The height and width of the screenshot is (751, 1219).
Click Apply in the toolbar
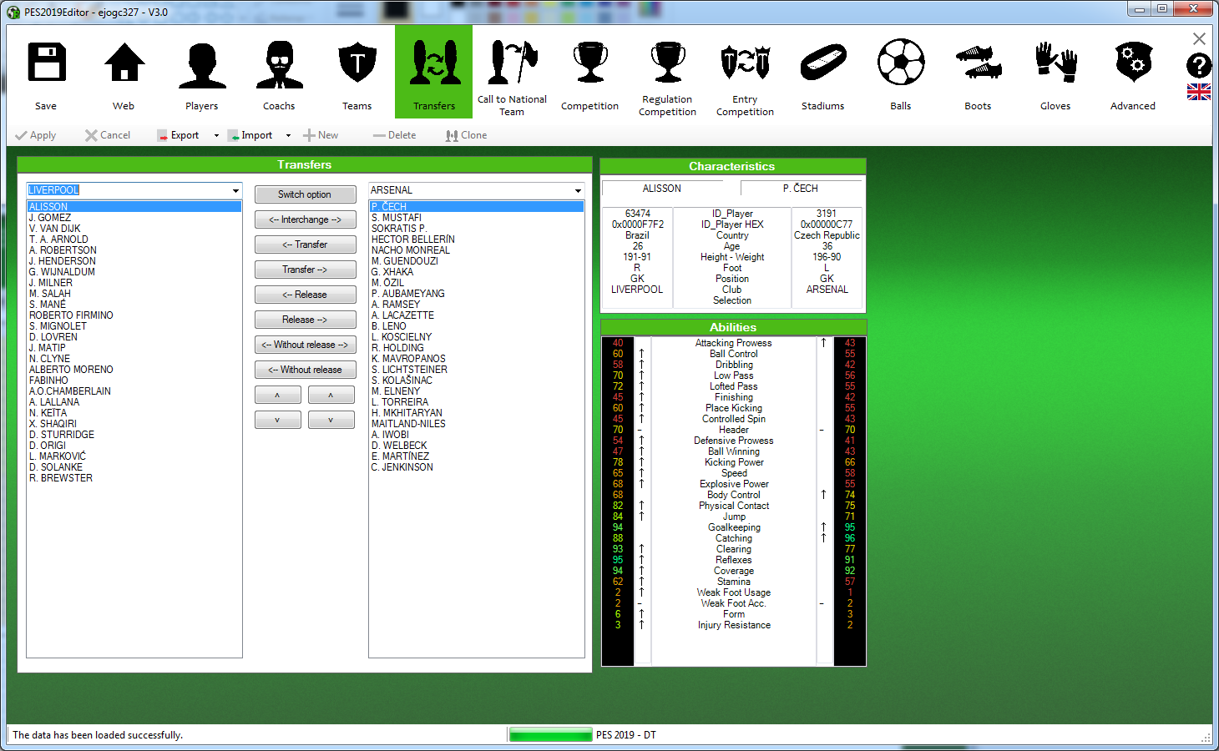[35, 135]
